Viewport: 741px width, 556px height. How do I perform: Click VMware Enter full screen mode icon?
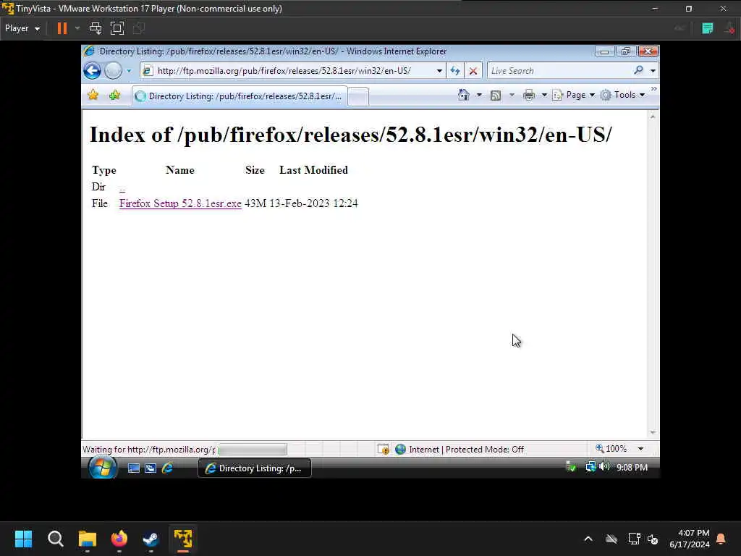pos(117,28)
